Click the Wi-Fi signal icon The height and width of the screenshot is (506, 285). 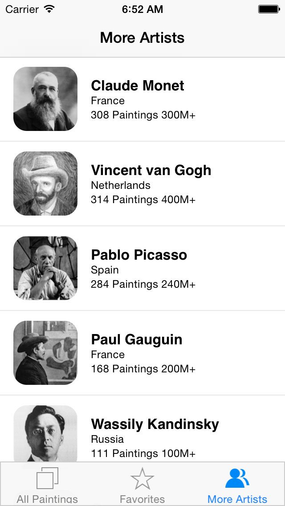[49, 9]
